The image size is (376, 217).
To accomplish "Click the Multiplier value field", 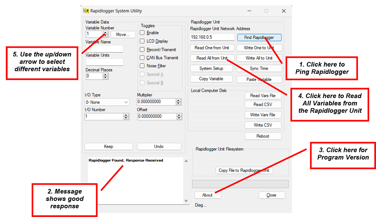I will point(156,102).
